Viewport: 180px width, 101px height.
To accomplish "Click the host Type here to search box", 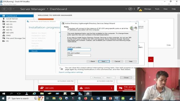I will point(25,98).
